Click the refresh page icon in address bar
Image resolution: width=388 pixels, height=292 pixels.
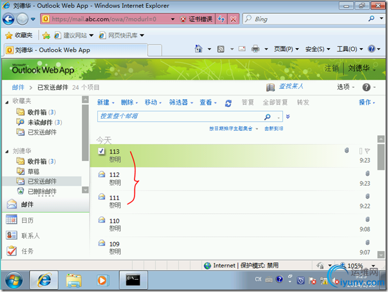pos(221,19)
